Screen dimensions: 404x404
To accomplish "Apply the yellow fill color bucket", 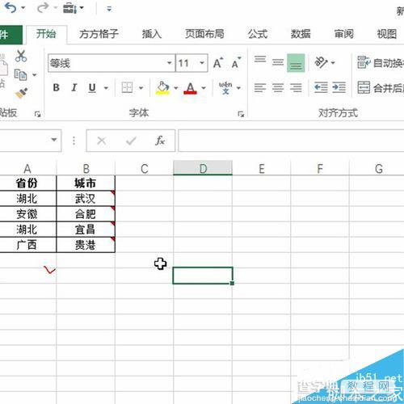I will pos(162,88).
